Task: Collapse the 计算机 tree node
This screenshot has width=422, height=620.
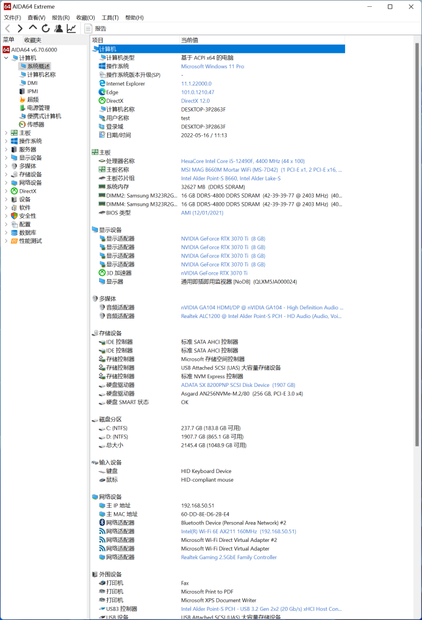Action: coord(6,58)
